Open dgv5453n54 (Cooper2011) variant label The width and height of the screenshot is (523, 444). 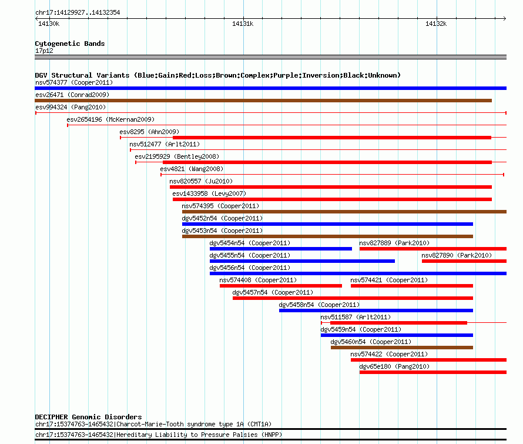point(223,231)
